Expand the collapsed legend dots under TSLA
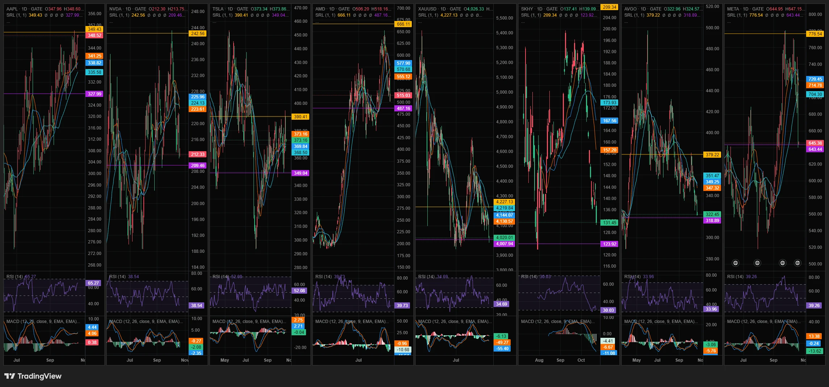 [214, 22]
